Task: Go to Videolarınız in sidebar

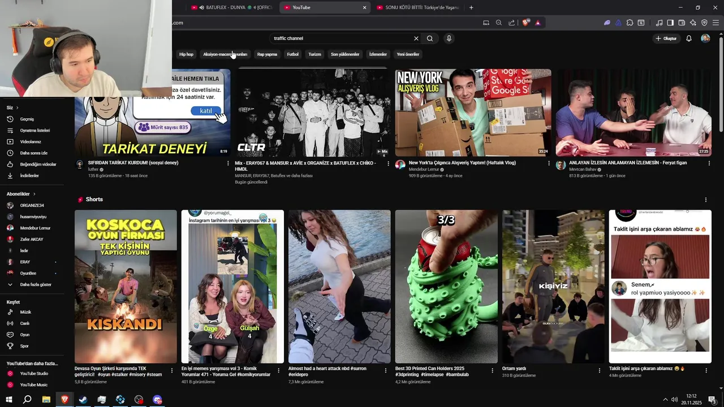Action: (x=31, y=142)
